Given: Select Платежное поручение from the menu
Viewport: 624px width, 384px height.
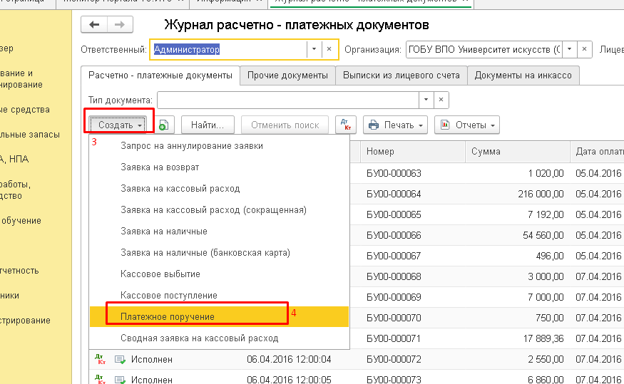Looking at the screenshot, I should 168,316.
